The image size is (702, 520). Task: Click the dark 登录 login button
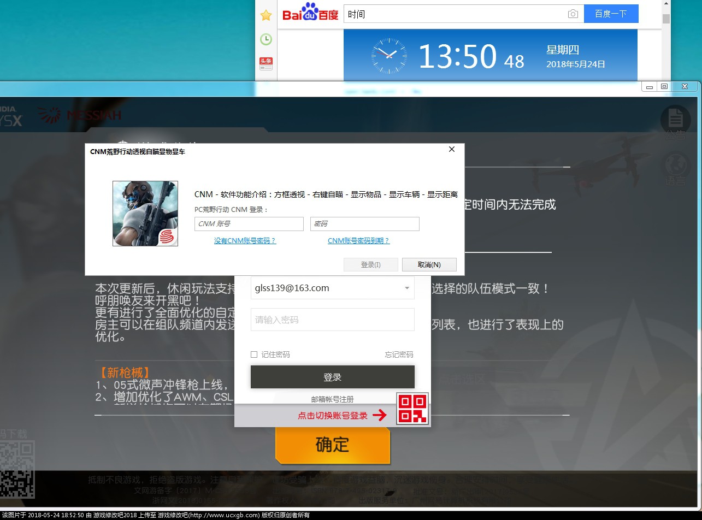click(333, 377)
